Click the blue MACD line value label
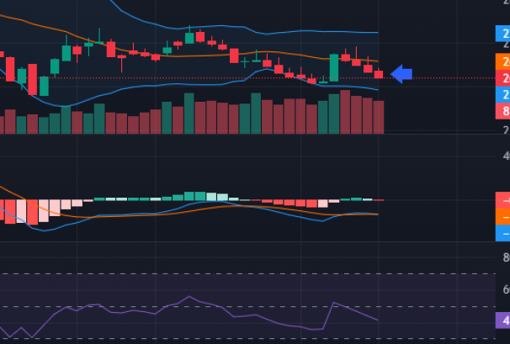 click(x=503, y=233)
